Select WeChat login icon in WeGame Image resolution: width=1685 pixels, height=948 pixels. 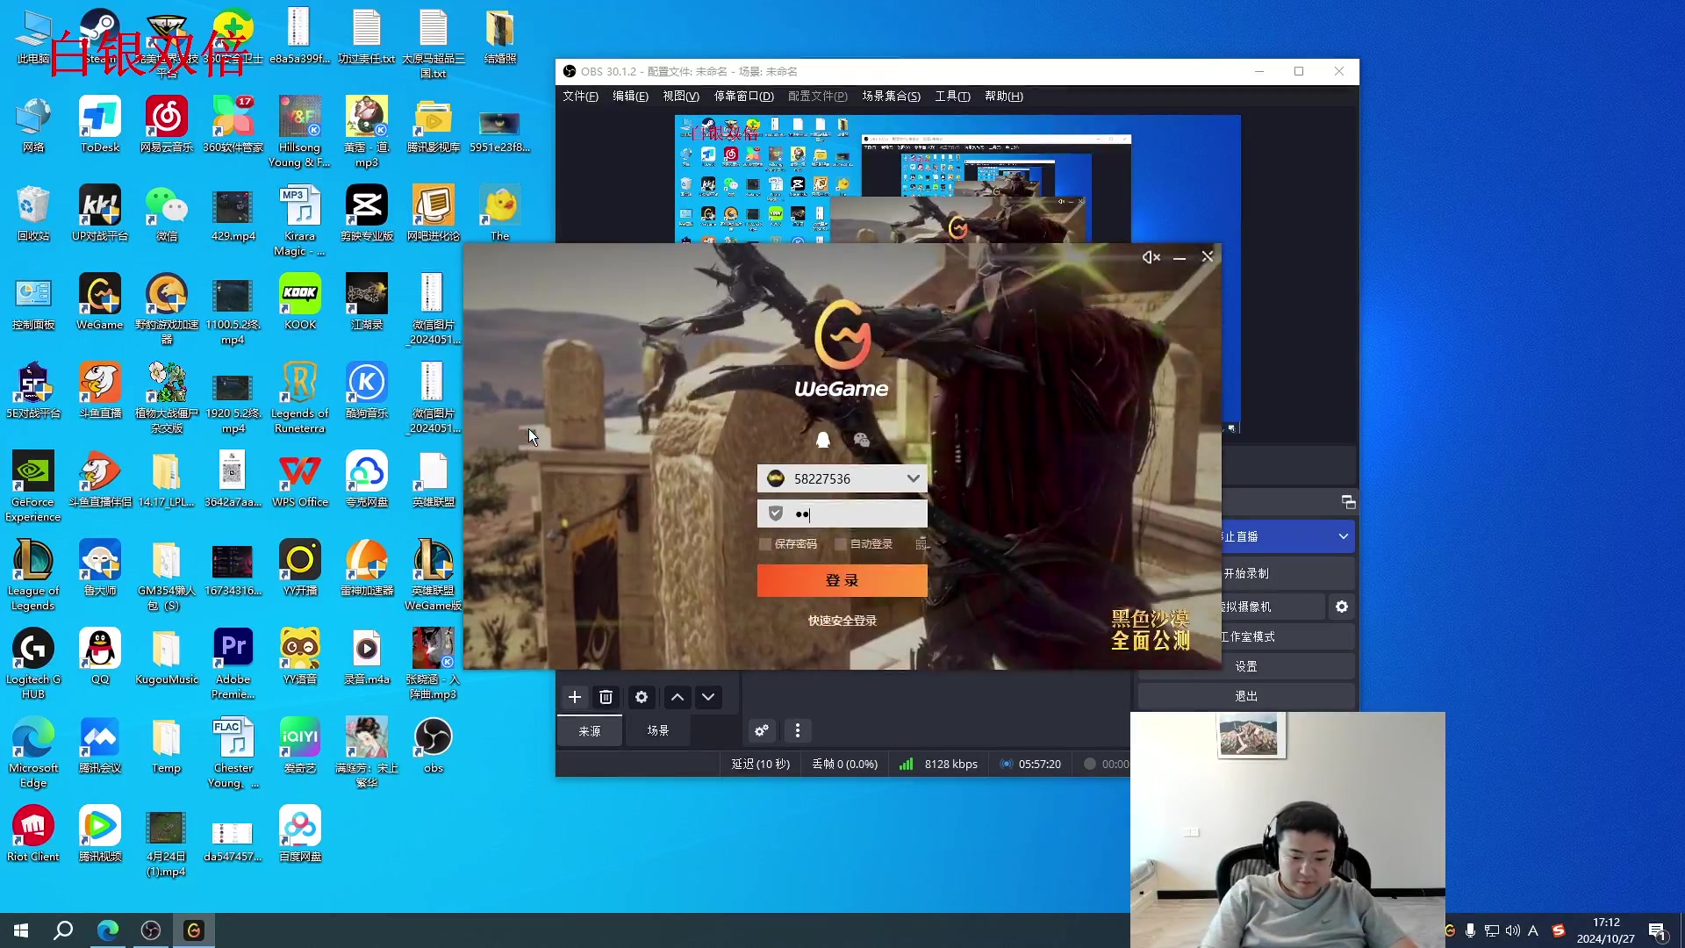click(861, 440)
